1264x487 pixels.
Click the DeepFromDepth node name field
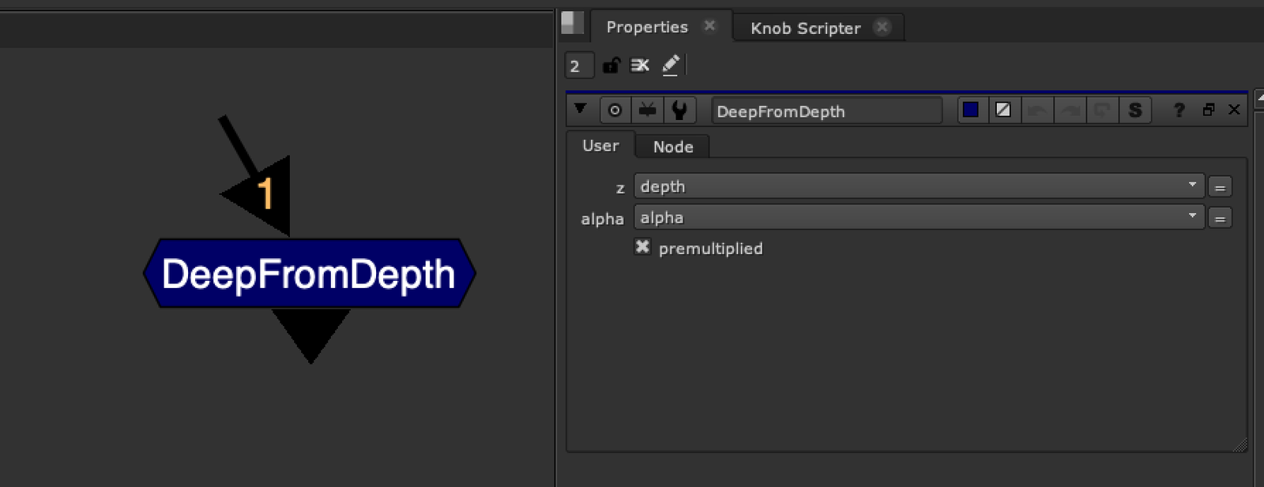[x=826, y=111]
